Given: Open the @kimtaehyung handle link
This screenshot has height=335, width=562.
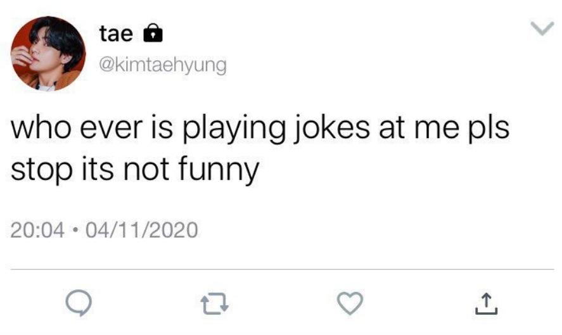Looking at the screenshot, I should (163, 65).
